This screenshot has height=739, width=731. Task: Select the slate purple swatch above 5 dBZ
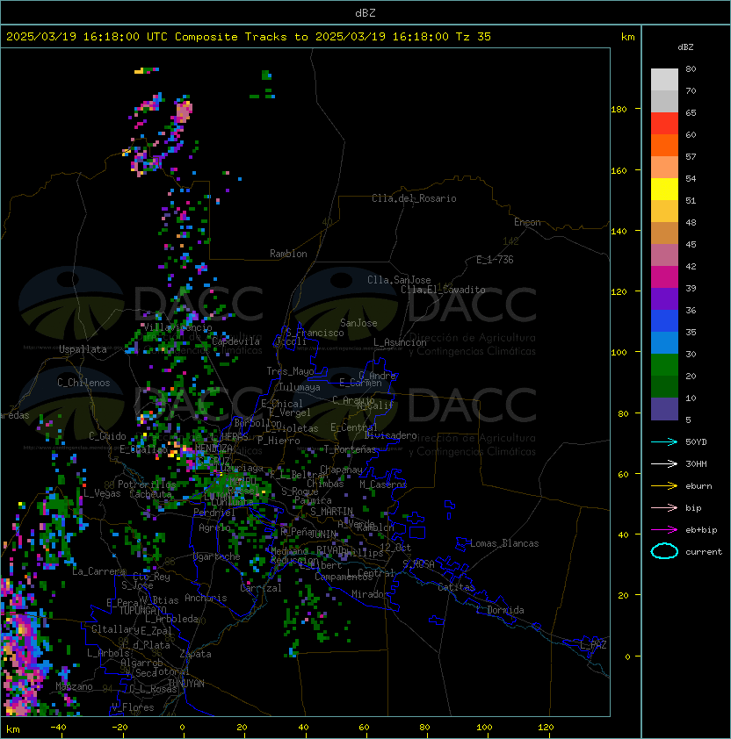click(664, 409)
